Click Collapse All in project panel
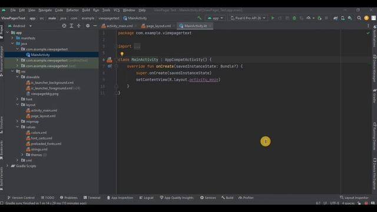 click(x=78, y=26)
